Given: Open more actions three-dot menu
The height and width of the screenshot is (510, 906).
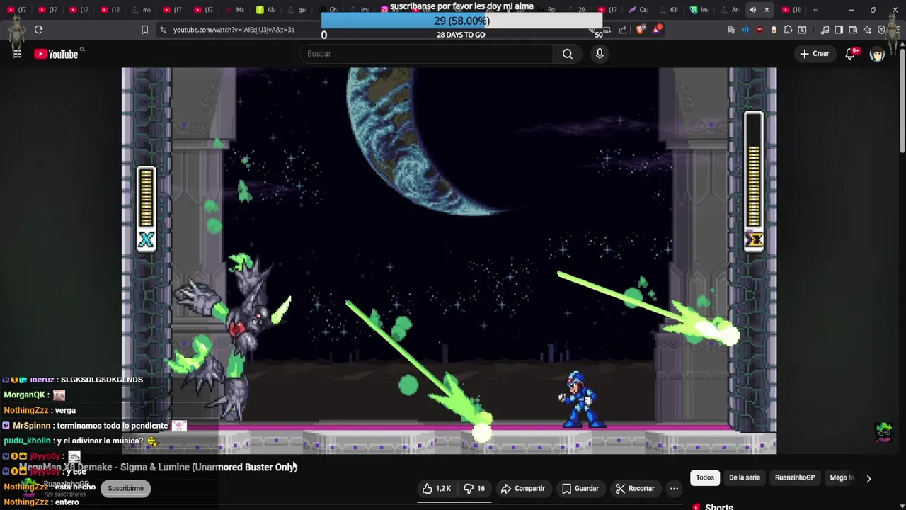Looking at the screenshot, I should pos(674,488).
